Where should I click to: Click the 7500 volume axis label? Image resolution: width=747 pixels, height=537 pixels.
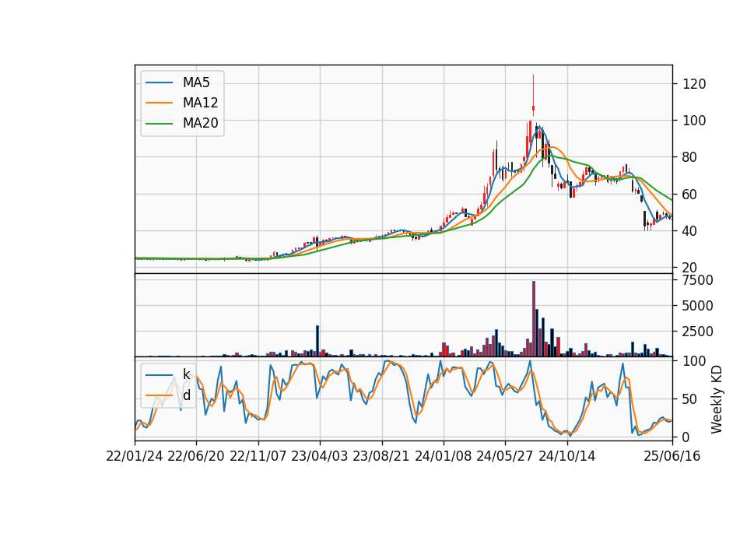[698, 280]
